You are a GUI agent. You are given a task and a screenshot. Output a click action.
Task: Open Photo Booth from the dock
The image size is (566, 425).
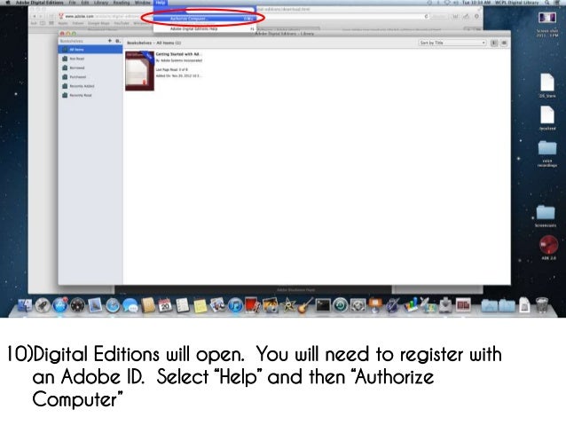(x=253, y=305)
